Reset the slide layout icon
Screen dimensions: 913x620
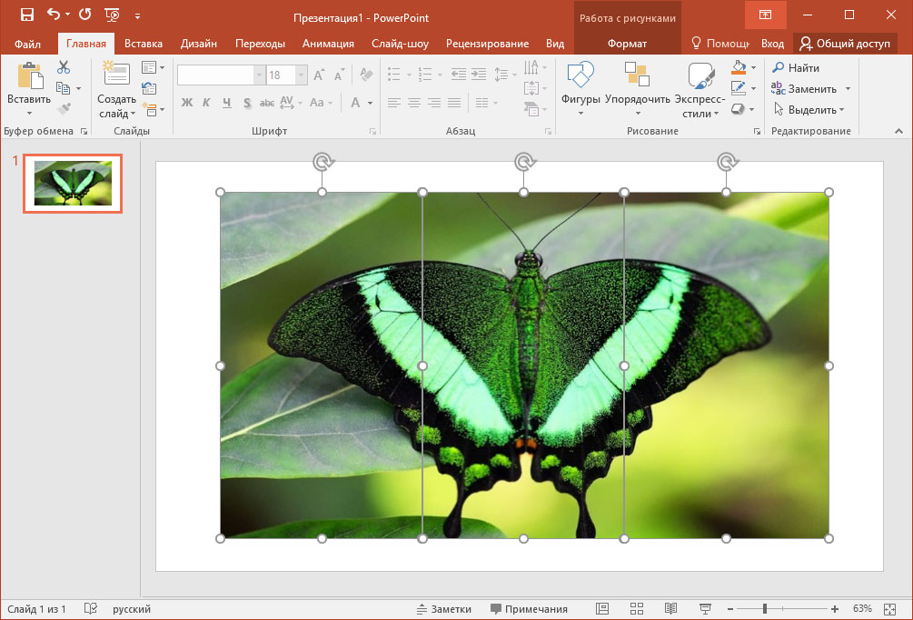click(x=149, y=88)
